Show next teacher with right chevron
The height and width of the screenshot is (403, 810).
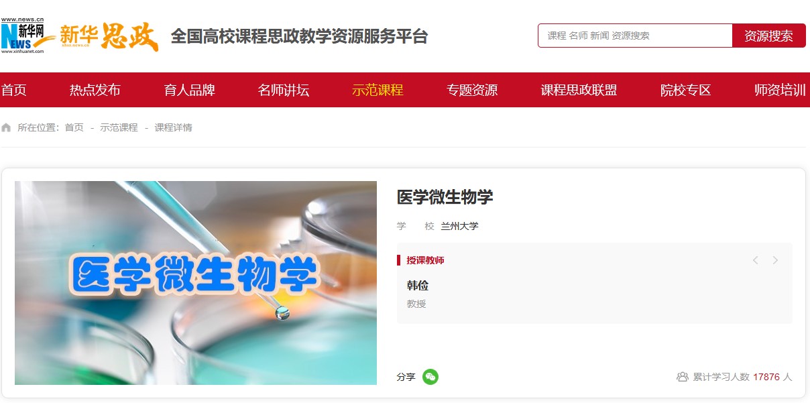click(775, 260)
